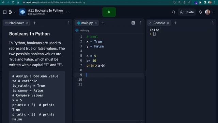The width and height of the screenshot is (218, 123).
Task: Close the main.py tab
Action: (96, 23)
